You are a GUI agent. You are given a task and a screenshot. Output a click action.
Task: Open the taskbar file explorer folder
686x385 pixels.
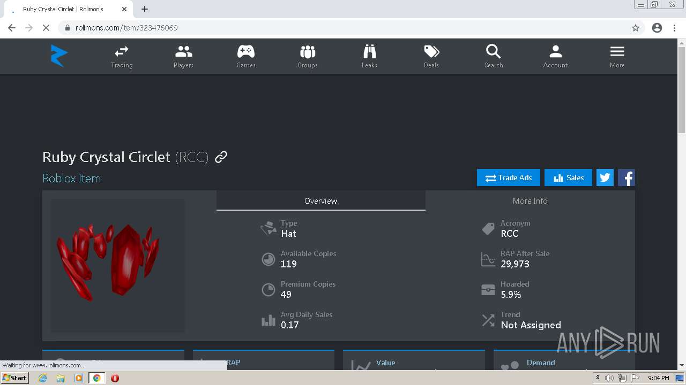click(61, 378)
